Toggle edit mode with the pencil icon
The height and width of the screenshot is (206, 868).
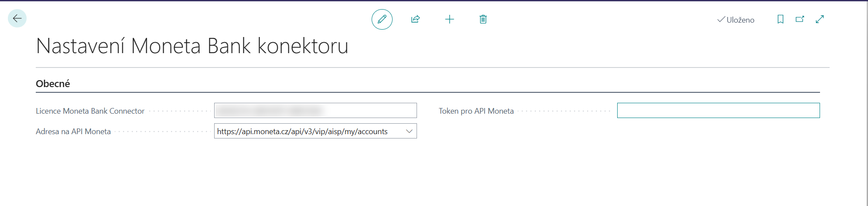(x=382, y=19)
